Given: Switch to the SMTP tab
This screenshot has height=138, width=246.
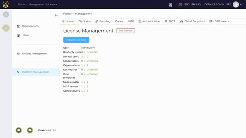Looking at the screenshot, I should tap(170, 21).
